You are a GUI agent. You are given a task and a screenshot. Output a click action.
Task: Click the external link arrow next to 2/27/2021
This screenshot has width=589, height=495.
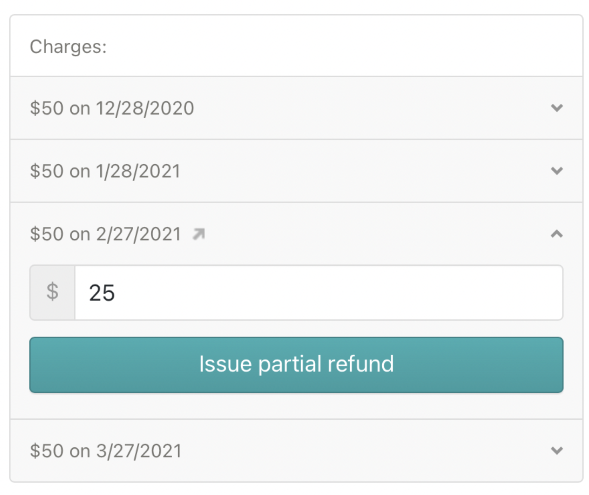(198, 234)
